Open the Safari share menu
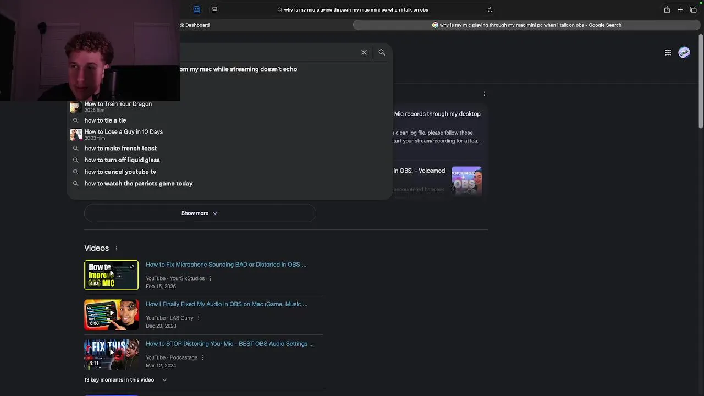Image resolution: width=704 pixels, height=396 pixels. [667, 9]
